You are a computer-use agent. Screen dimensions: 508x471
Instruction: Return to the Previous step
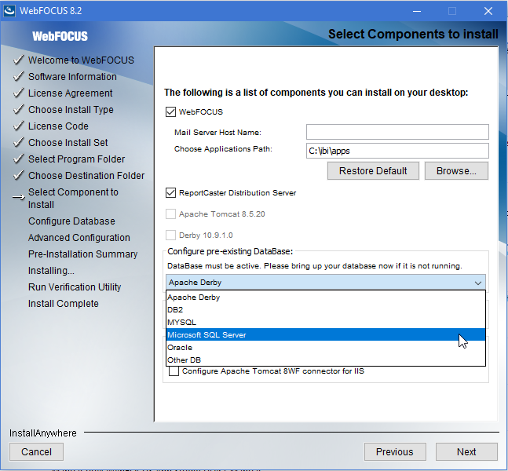pyautogui.click(x=395, y=451)
